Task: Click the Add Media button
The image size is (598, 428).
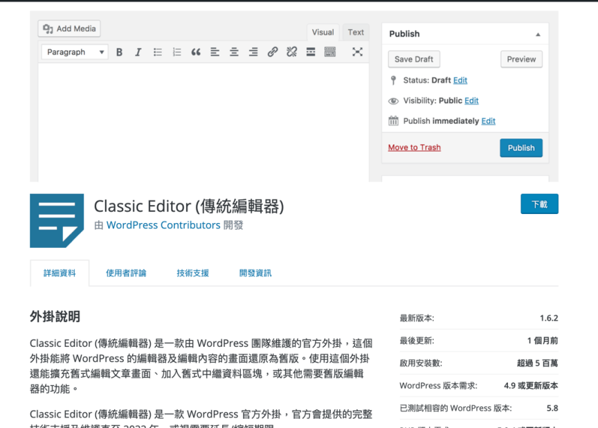Action: pyautogui.click(x=69, y=28)
